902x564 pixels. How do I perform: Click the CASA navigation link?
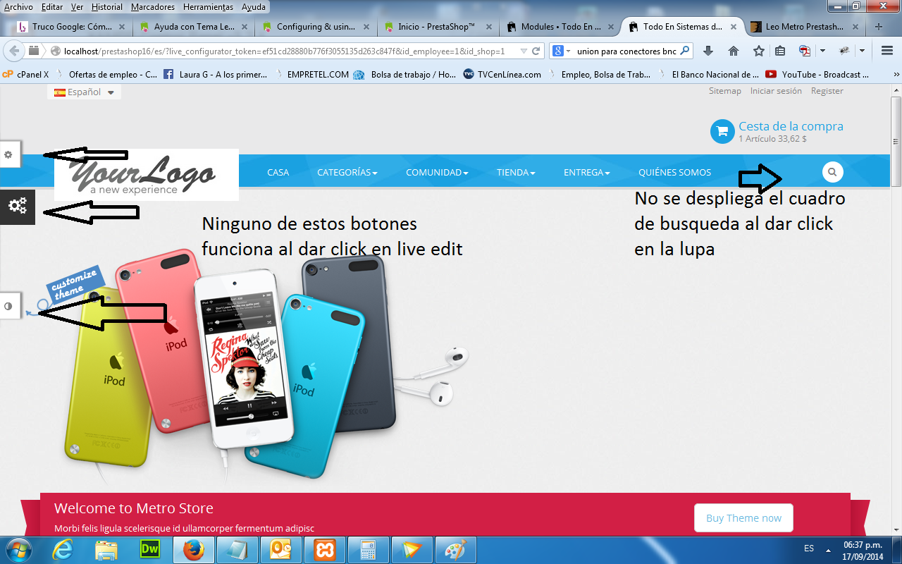pos(278,172)
